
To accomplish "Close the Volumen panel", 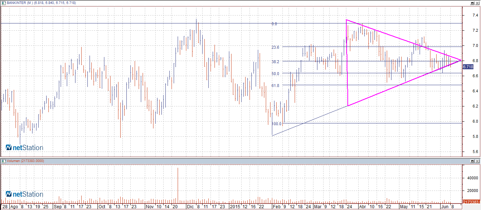I will point(477,161).
